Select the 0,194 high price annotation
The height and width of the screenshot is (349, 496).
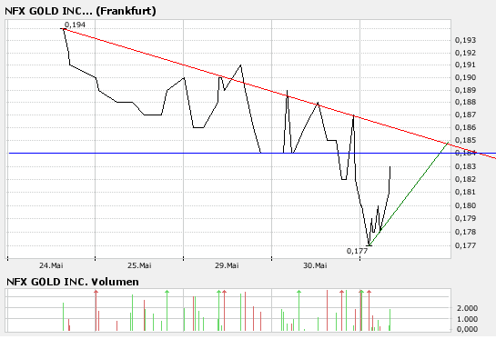[x=75, y=25]
